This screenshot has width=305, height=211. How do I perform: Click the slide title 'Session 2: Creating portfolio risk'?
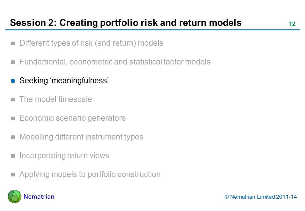point(126,23)
